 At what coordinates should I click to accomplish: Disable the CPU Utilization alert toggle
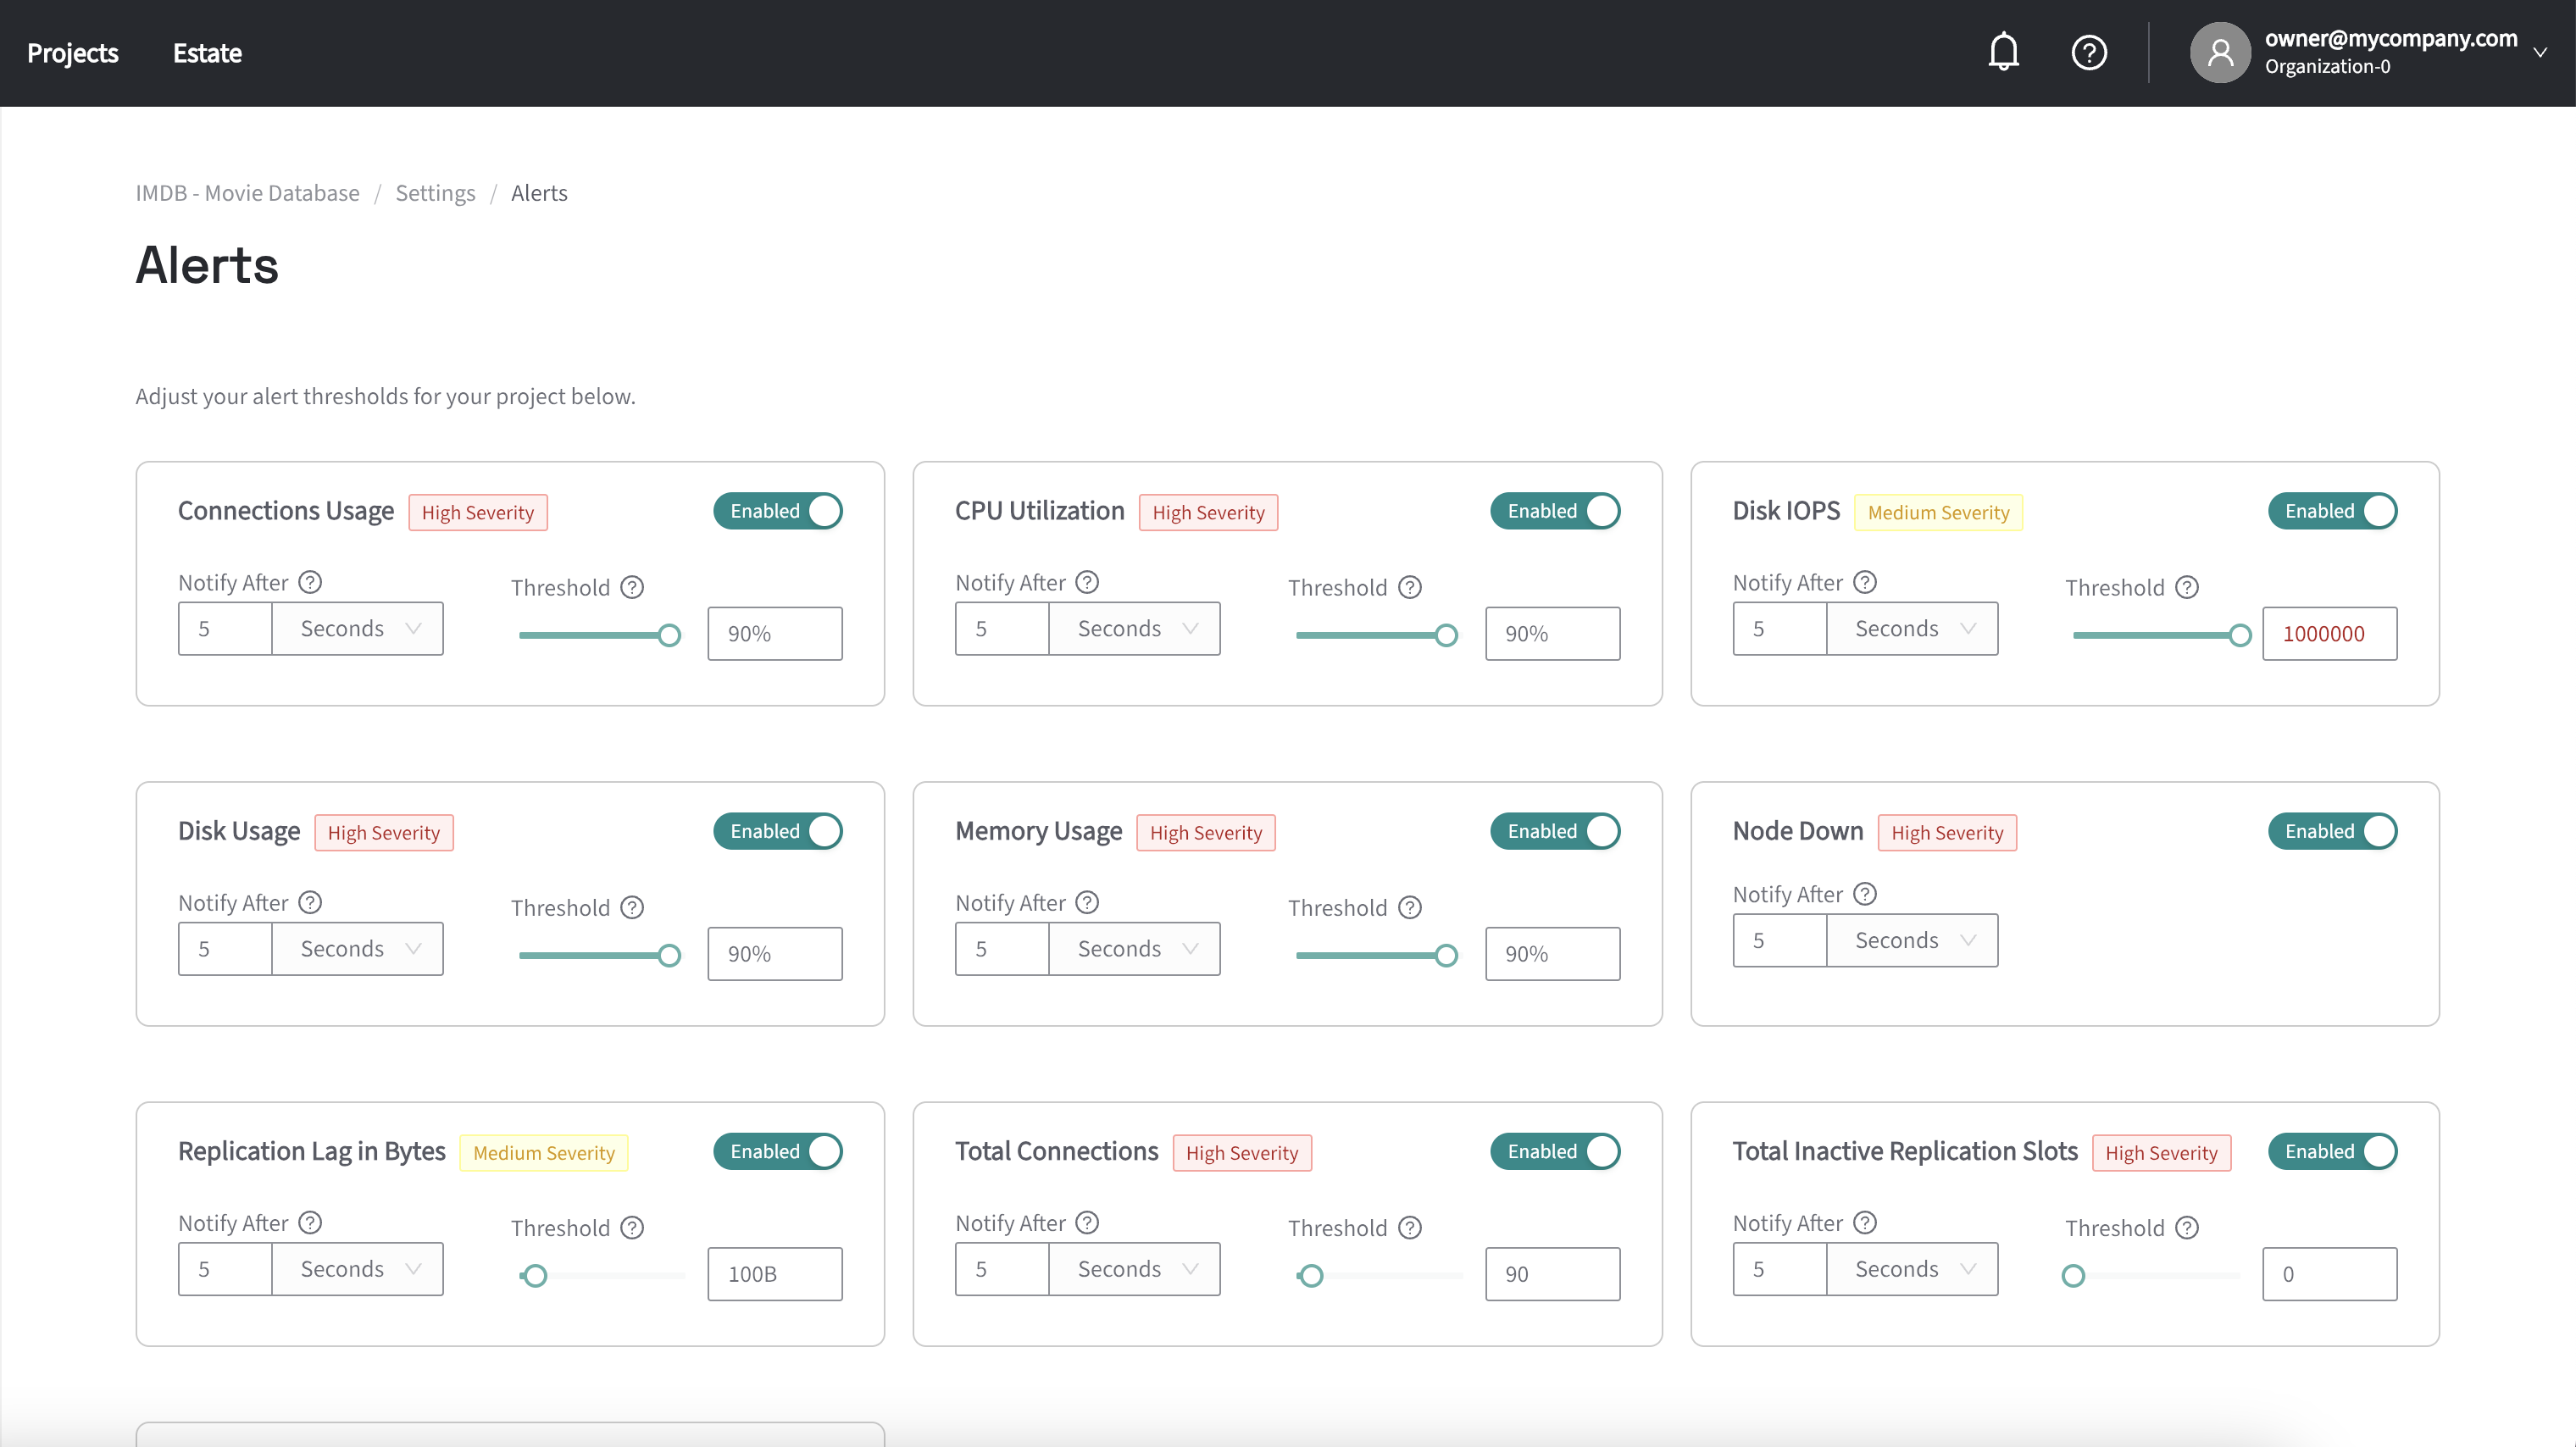(x=1555, y=511)
